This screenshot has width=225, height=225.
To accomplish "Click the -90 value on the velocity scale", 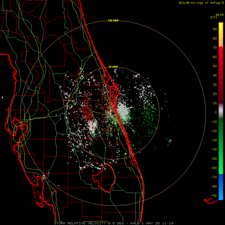I will click(214, 196).
